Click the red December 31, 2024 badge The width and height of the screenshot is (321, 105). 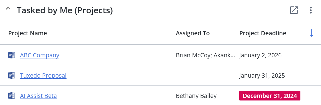click(x=270, y=96)
